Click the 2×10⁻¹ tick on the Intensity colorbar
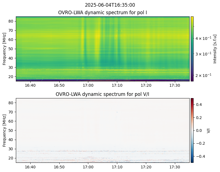The image size is (220, 172). (x=203, y=75)
